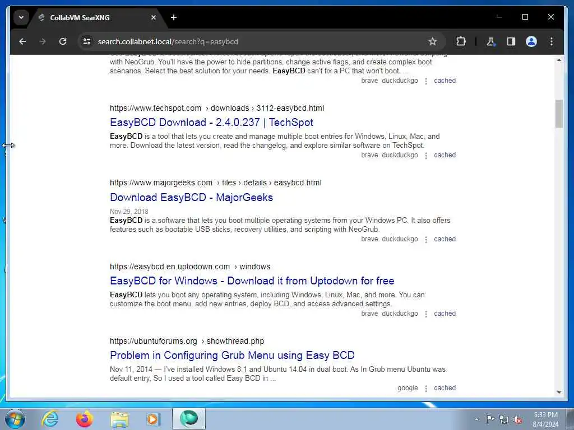574x430 pixels.
Task: Open the tab search dropdown arrow
Action: [x=21, y=17]
